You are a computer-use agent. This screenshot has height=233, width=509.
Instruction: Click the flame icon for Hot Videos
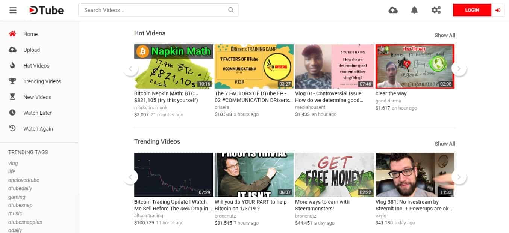coord(12,65)
